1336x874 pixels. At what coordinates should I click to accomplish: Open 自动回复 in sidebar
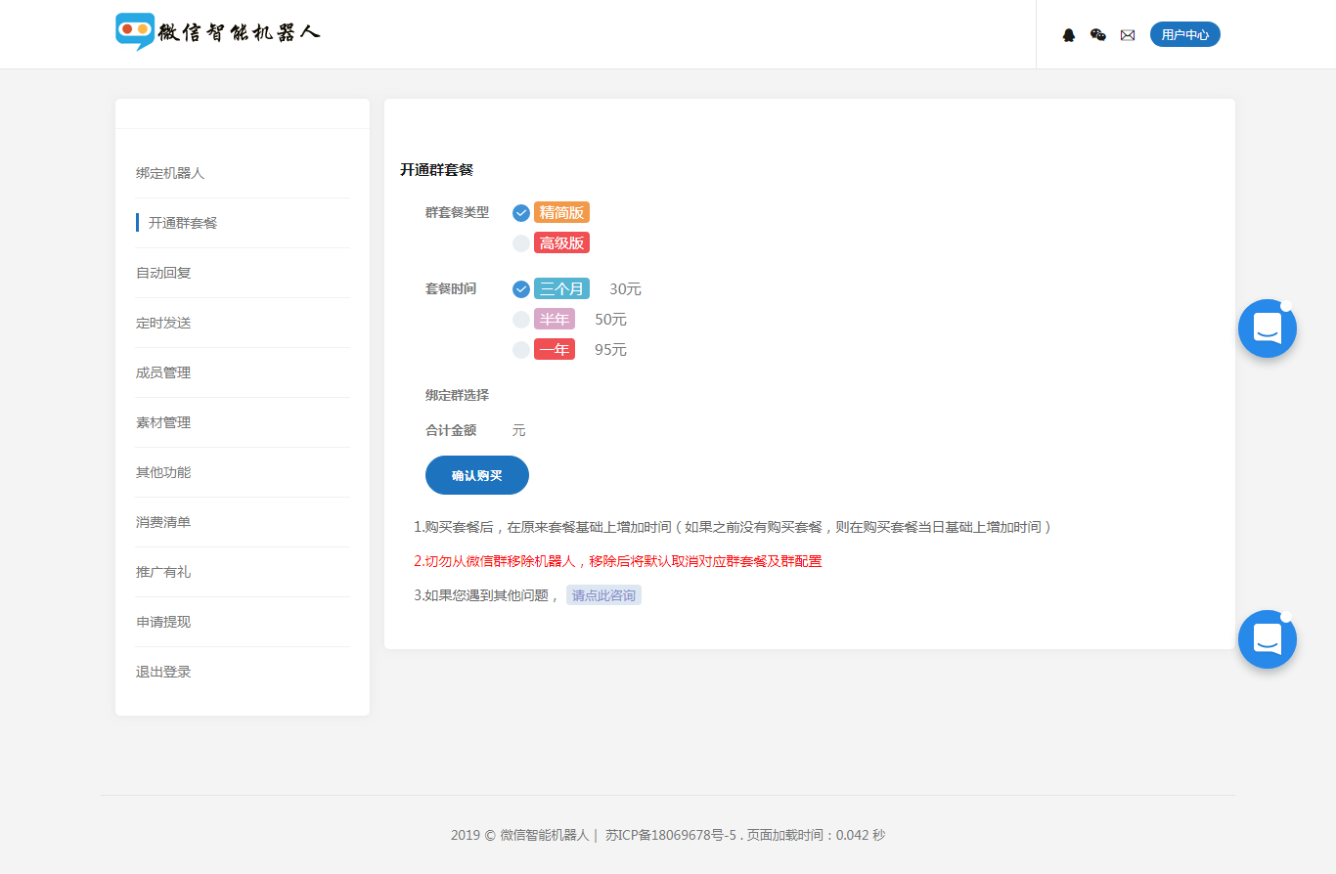pyautogui.click(x=163, y=273)
